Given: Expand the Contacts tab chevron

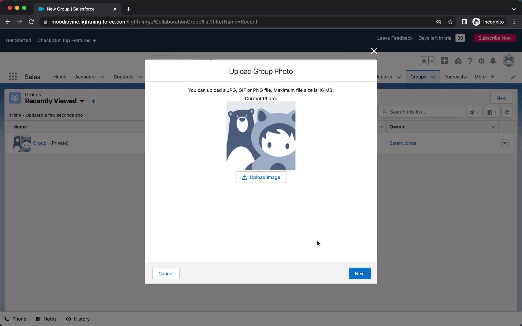Looking at the screenshot, I should click(x=140, y=77).
